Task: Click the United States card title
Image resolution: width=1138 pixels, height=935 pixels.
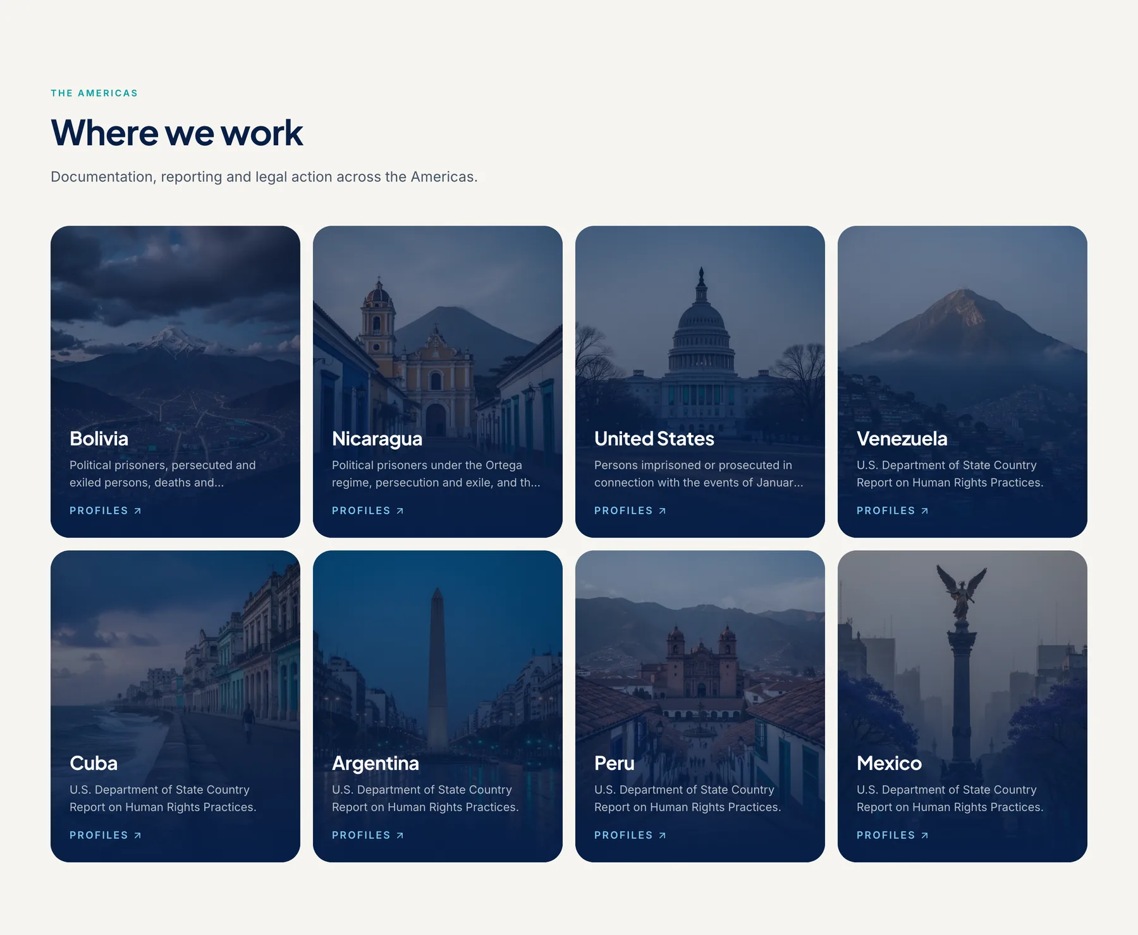Action: coord(654,438)
